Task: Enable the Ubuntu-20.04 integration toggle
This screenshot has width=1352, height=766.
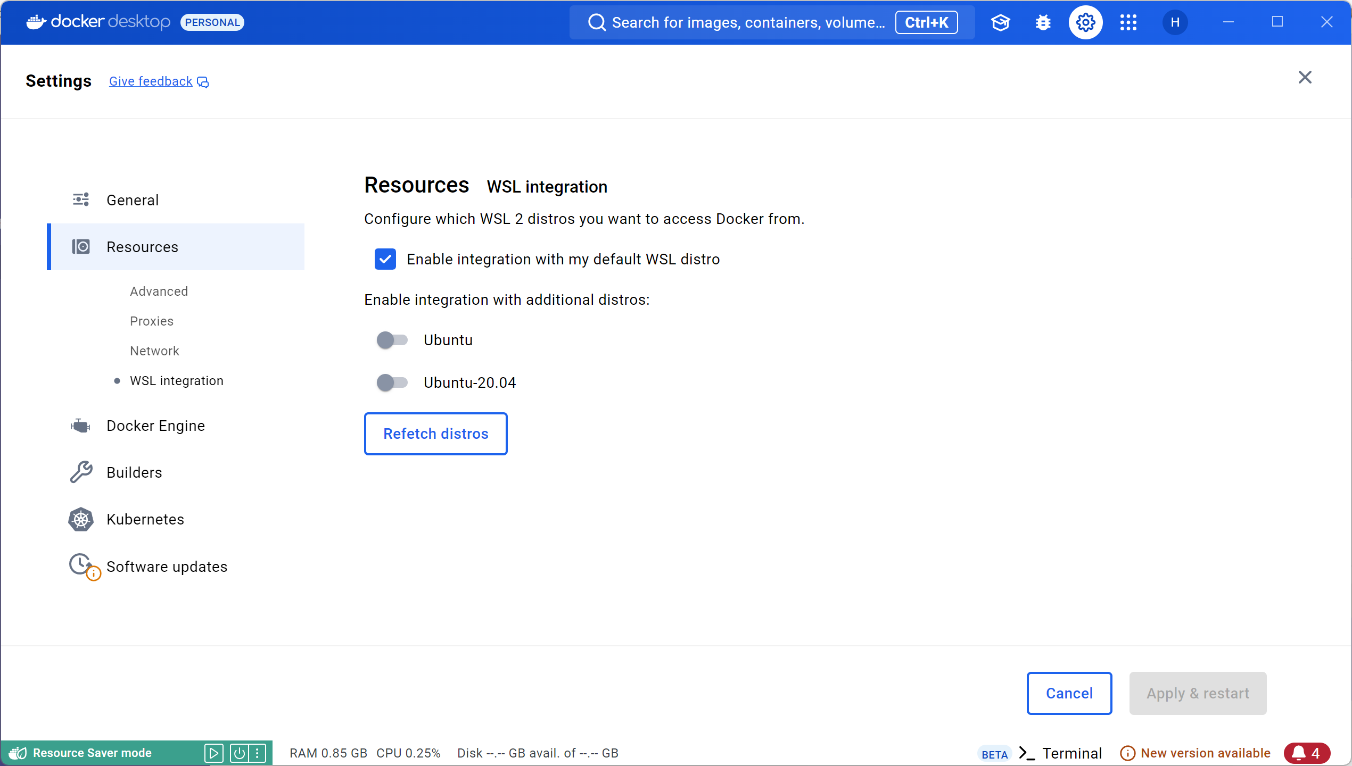Action: pyautogui.click(x=392, y=382)
